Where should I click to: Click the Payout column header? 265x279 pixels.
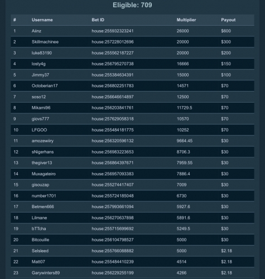coord(228,20)
